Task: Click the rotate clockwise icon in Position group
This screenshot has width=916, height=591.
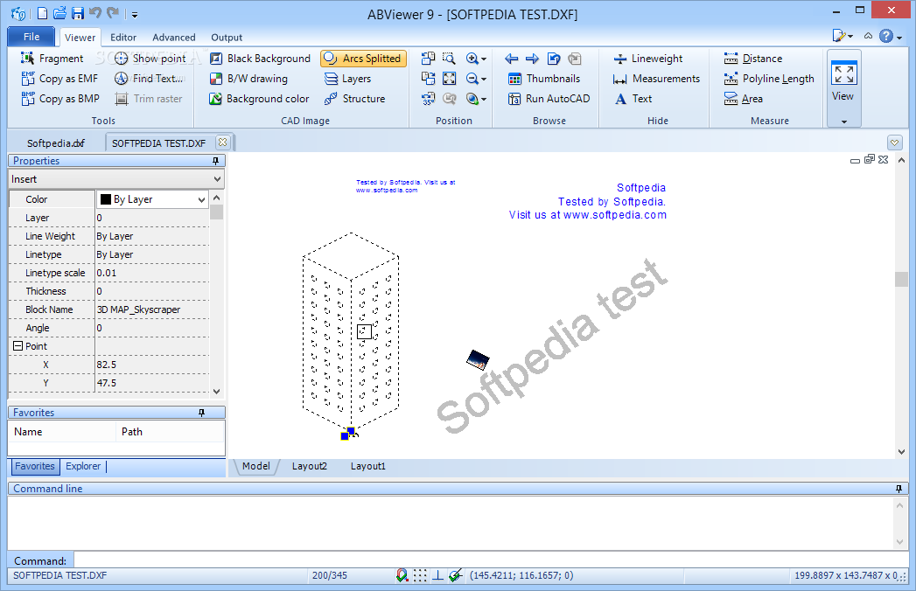Action: 428,79
